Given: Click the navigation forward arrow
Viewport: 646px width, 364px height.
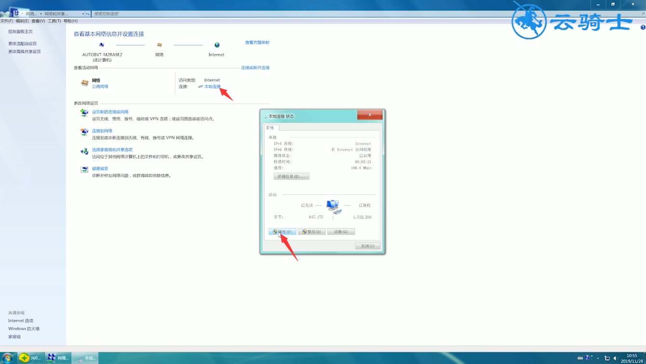Looking at the screenshot, I should [x=8, y=14].
